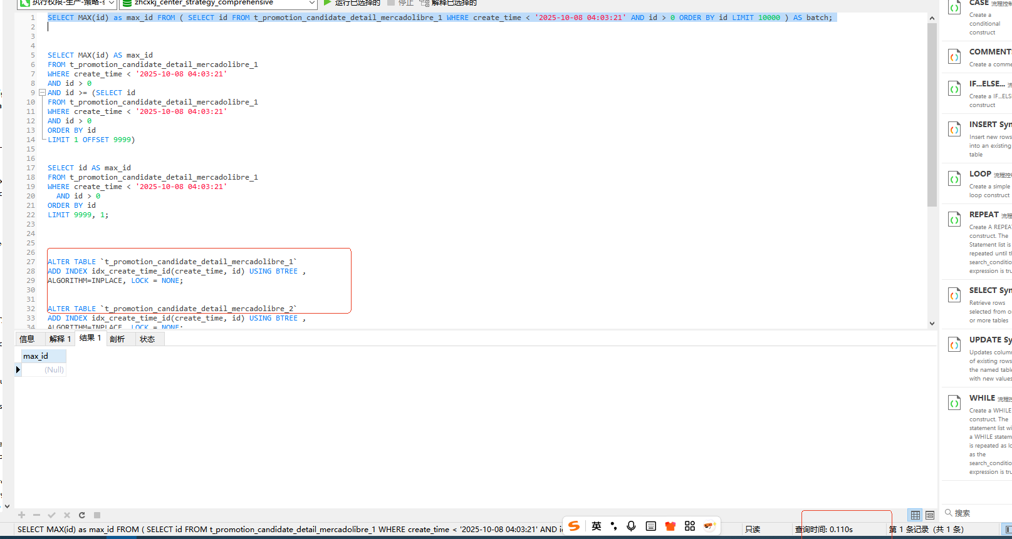Screen dimensions: 1012x539
Task: Switch to grid view in results
Action: pyautogui.click(x=915, y=515)
